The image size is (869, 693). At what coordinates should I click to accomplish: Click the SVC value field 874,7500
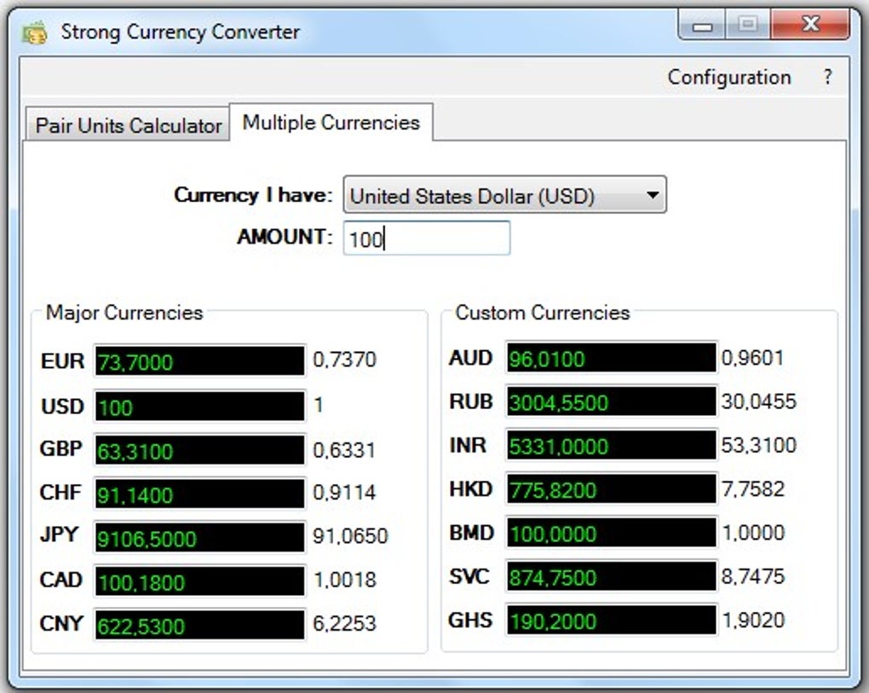(x=612, y=576)
